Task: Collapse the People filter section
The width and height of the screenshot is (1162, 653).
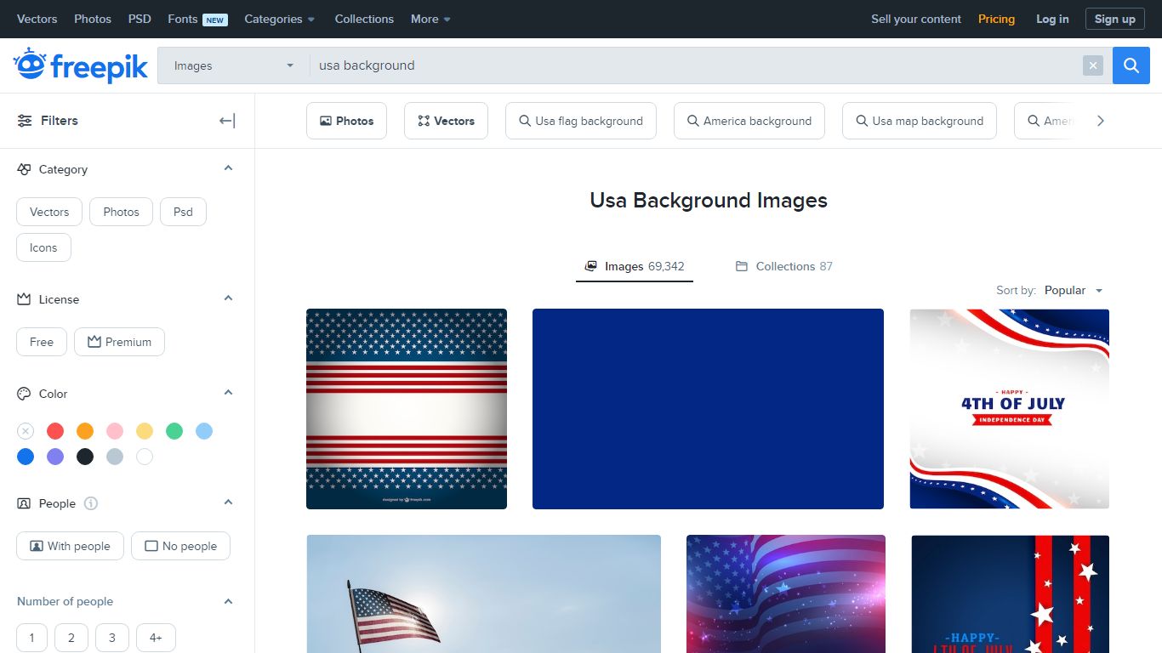Action: click(x=228, y=503)
